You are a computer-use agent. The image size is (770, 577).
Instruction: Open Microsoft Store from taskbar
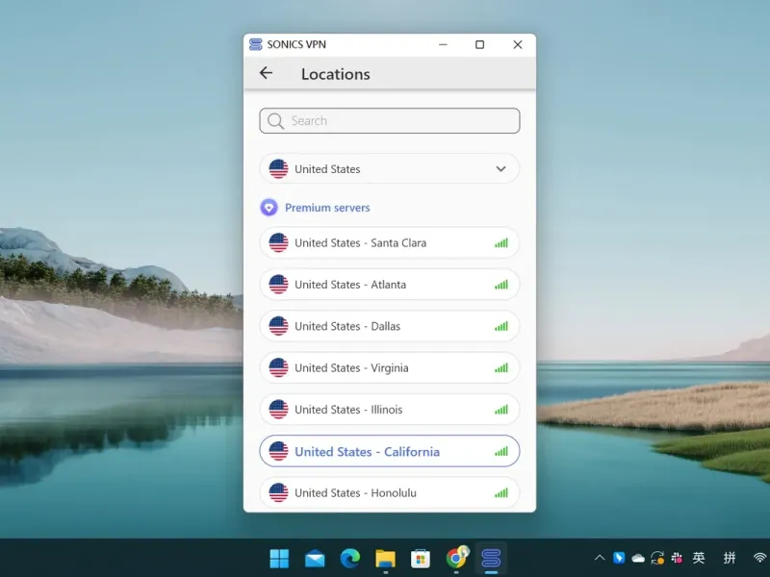coord(421,559)
